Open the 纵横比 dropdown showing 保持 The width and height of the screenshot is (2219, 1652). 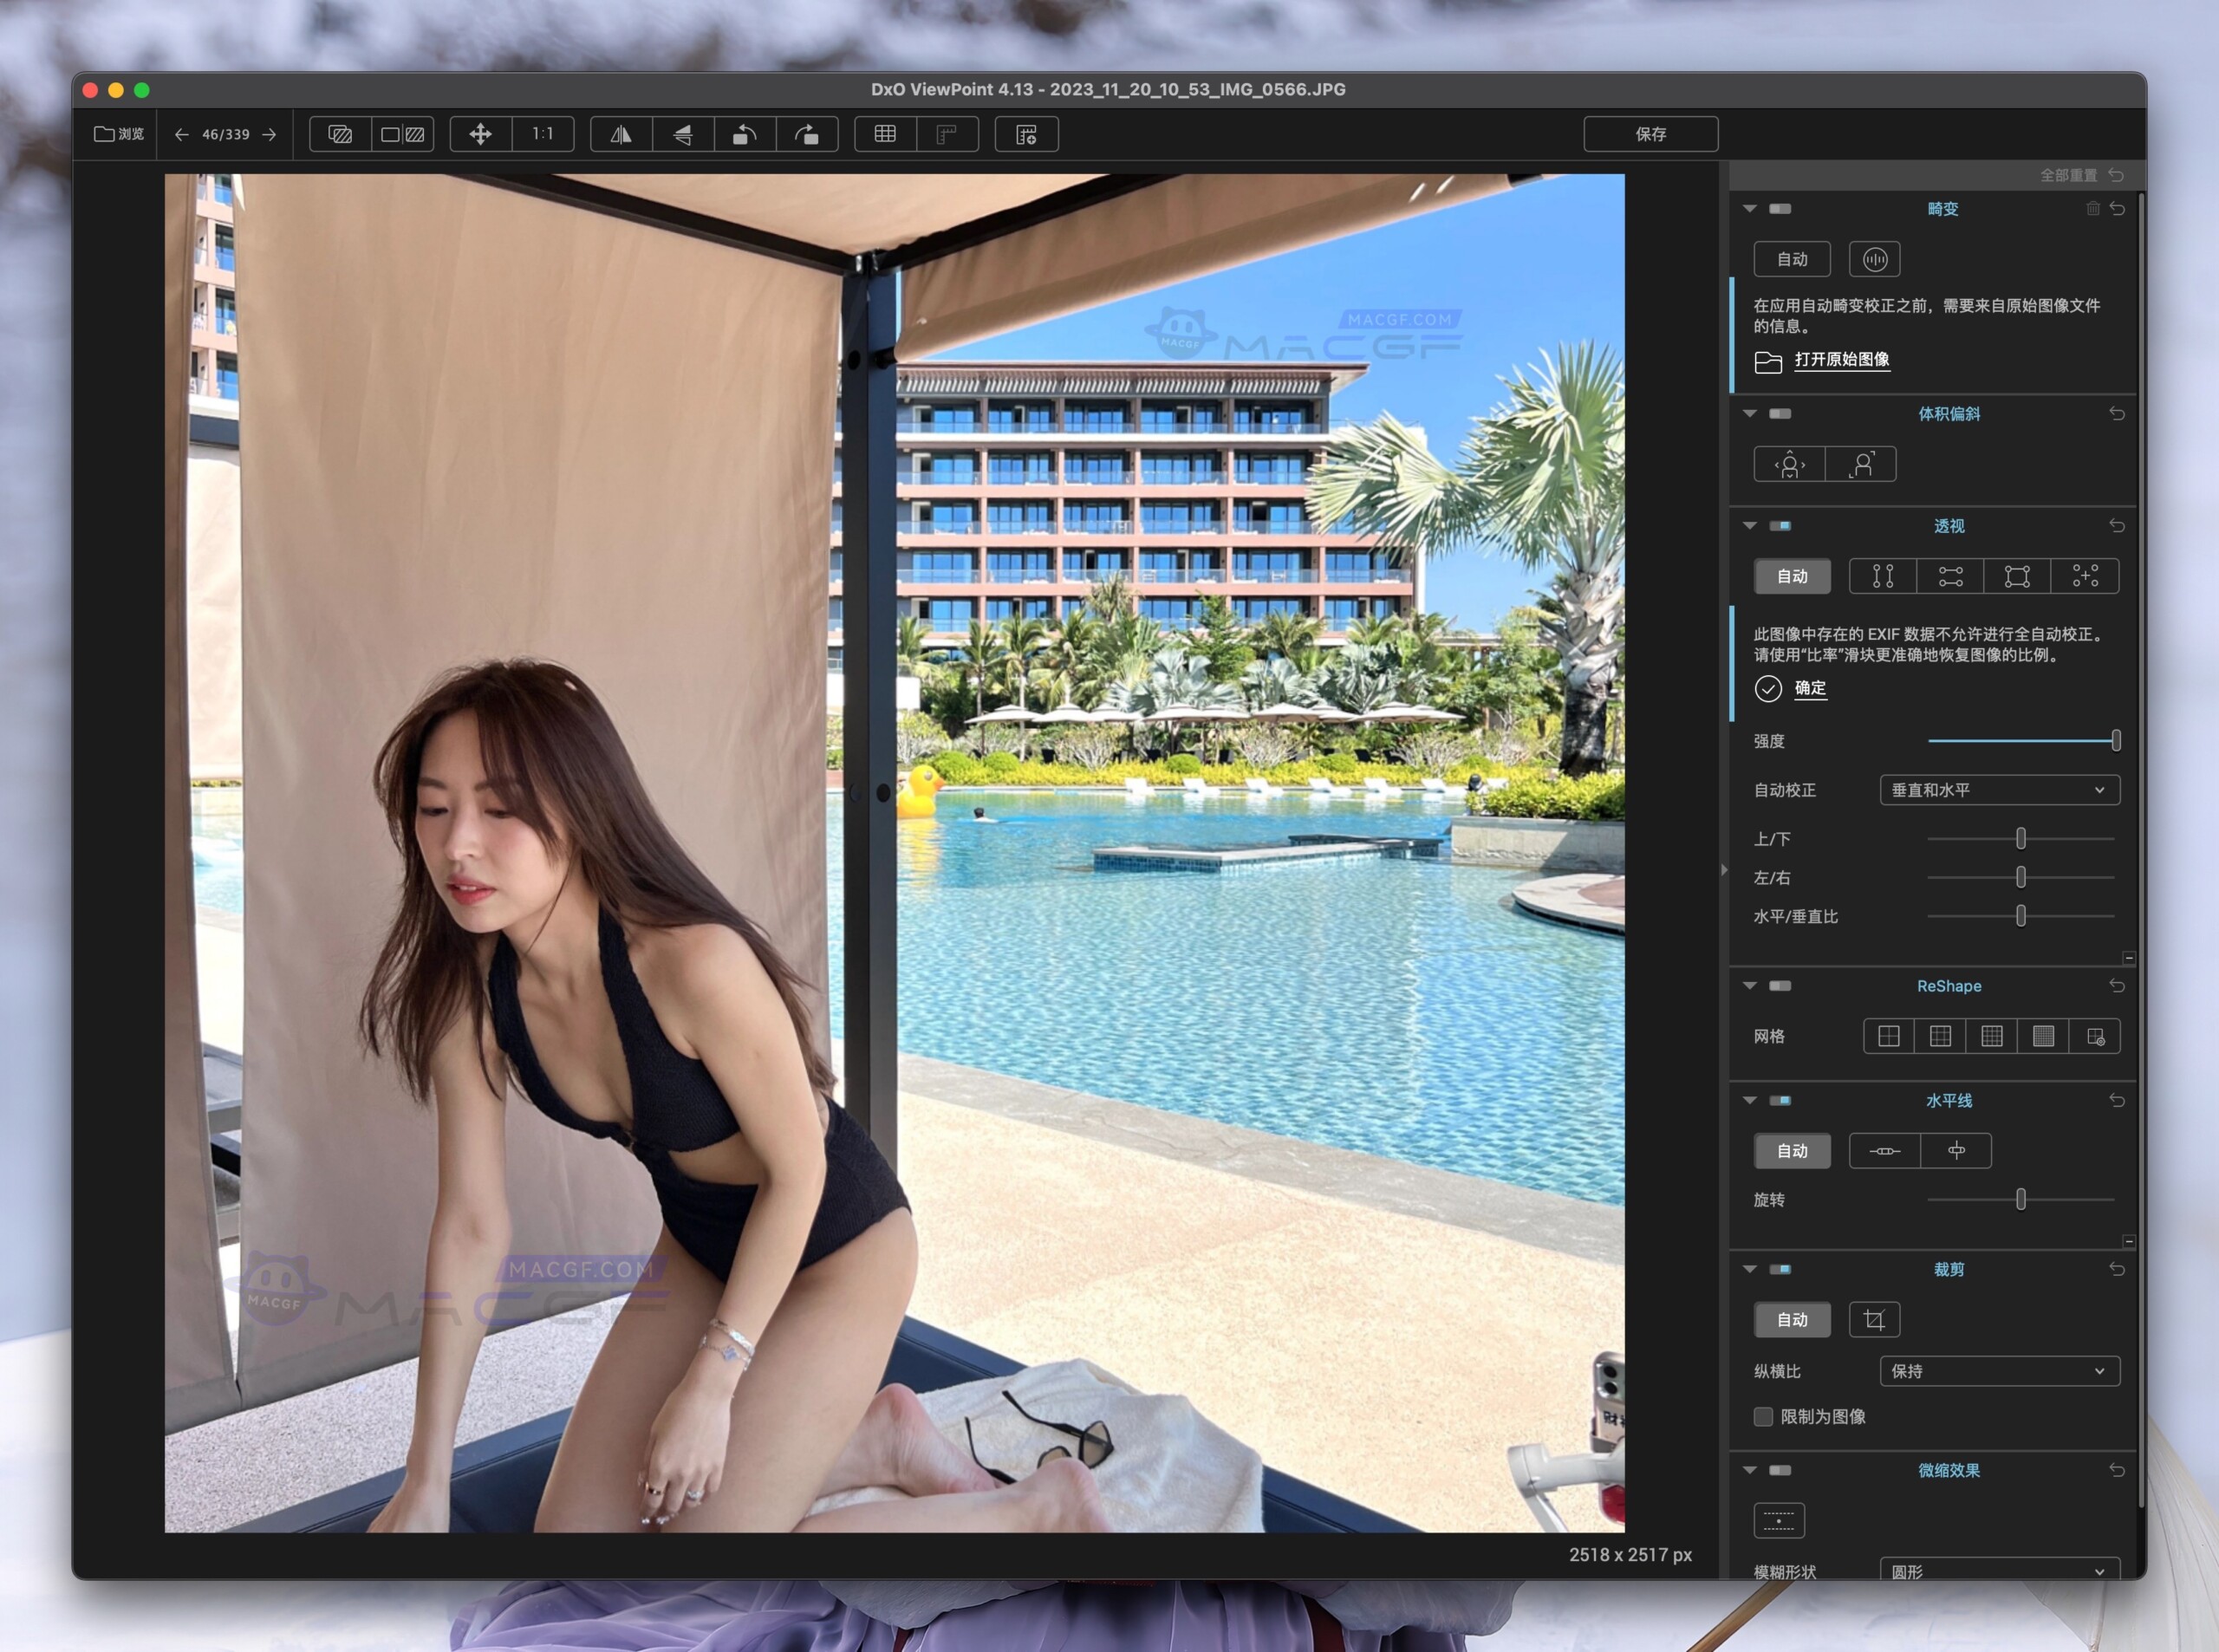1998,1371
